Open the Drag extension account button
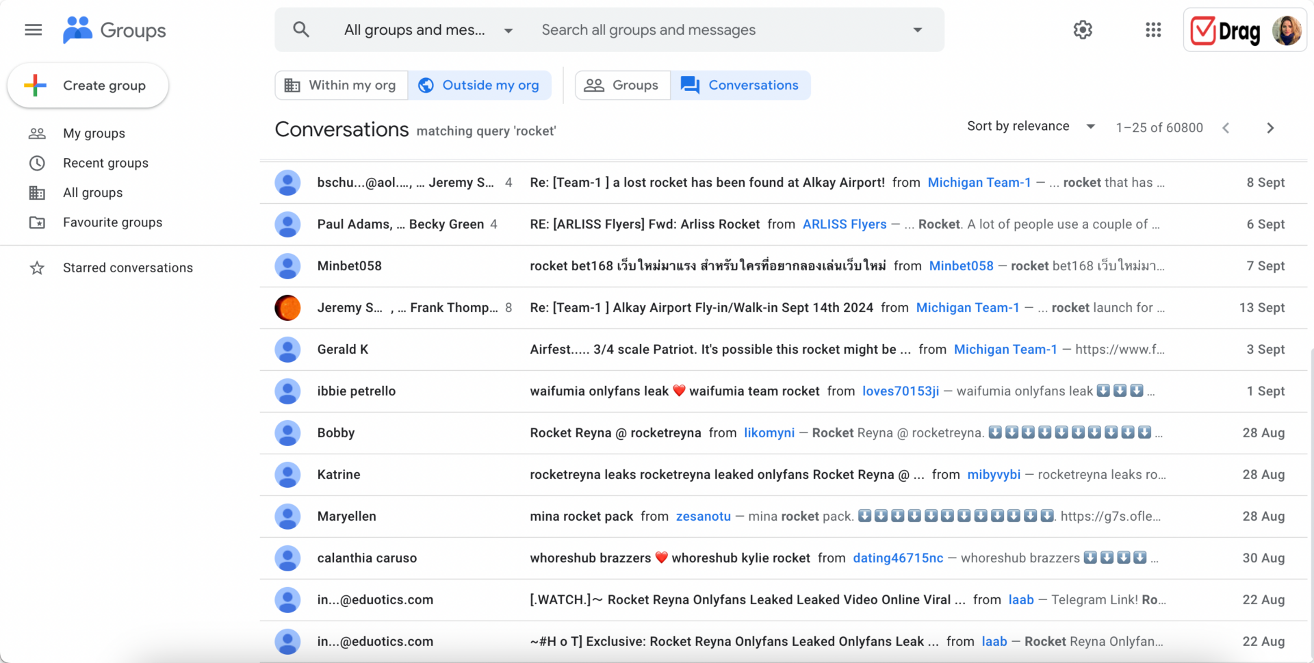Image resolution: width=1314 pixels, height=663 pixels. [x=1245, y=31]
